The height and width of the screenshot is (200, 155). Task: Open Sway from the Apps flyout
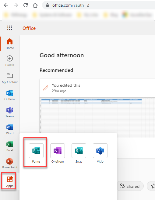coord(79,153)
